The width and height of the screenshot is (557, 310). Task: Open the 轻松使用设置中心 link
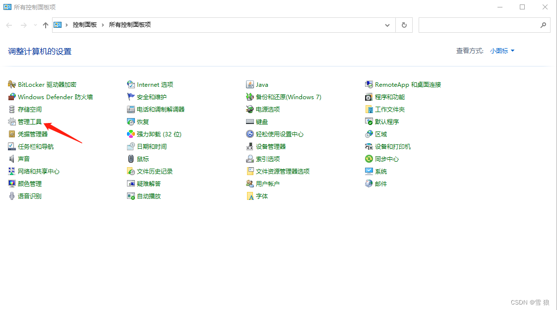280,134
